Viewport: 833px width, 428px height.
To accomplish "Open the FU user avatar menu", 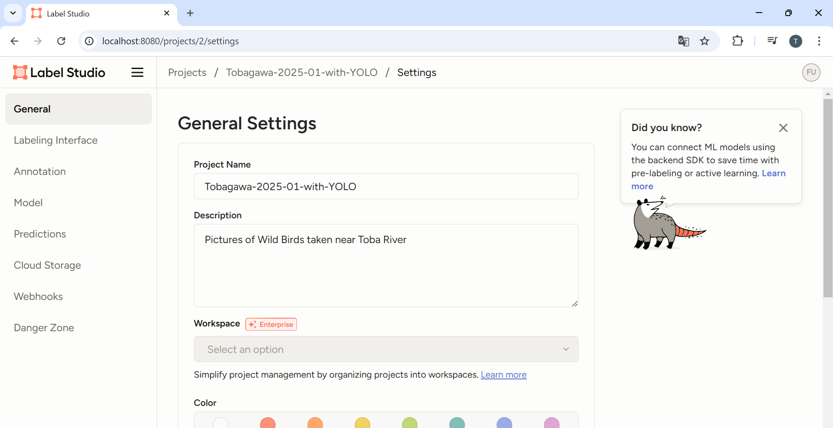I will pos(811,72).
